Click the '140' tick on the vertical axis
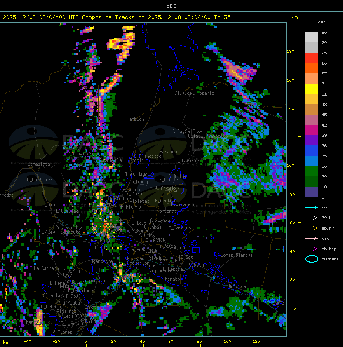This screenshot has height=347, width=343. click(x=290, y=109)
